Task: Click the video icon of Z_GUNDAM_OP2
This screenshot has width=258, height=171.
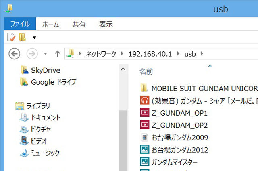Action: coord(145,125)
